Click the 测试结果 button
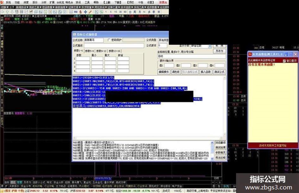 pos(221,147)
